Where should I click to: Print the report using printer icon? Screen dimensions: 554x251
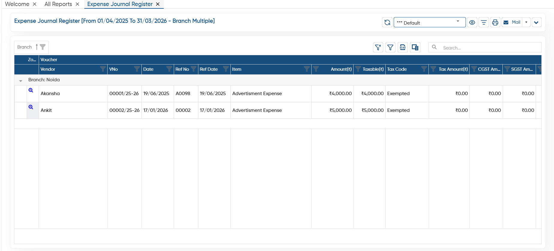tap(495, 22)
